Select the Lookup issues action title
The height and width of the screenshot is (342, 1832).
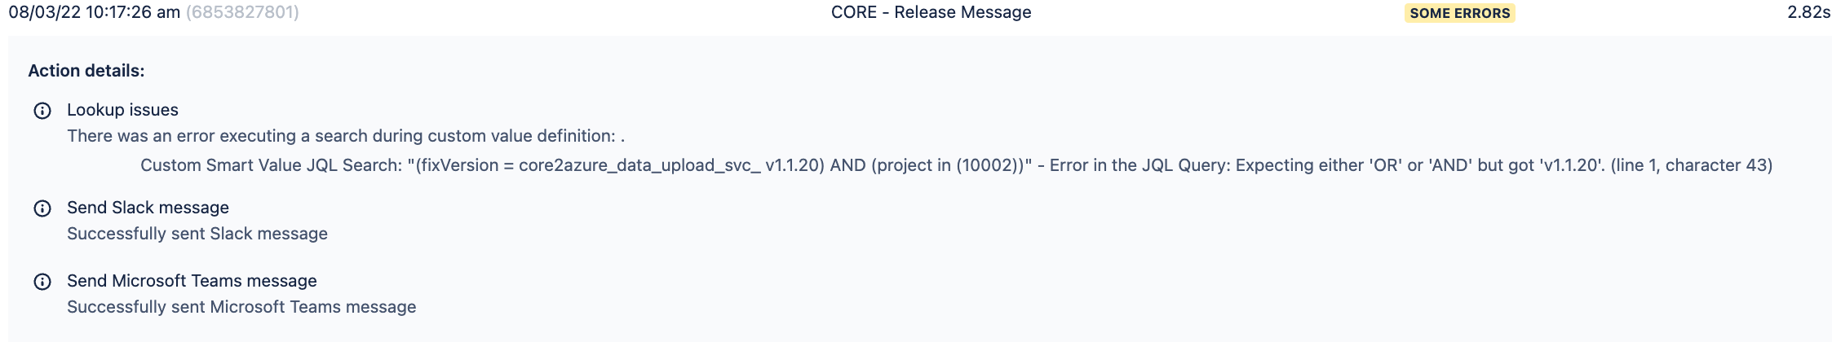(x=122, y=110)
